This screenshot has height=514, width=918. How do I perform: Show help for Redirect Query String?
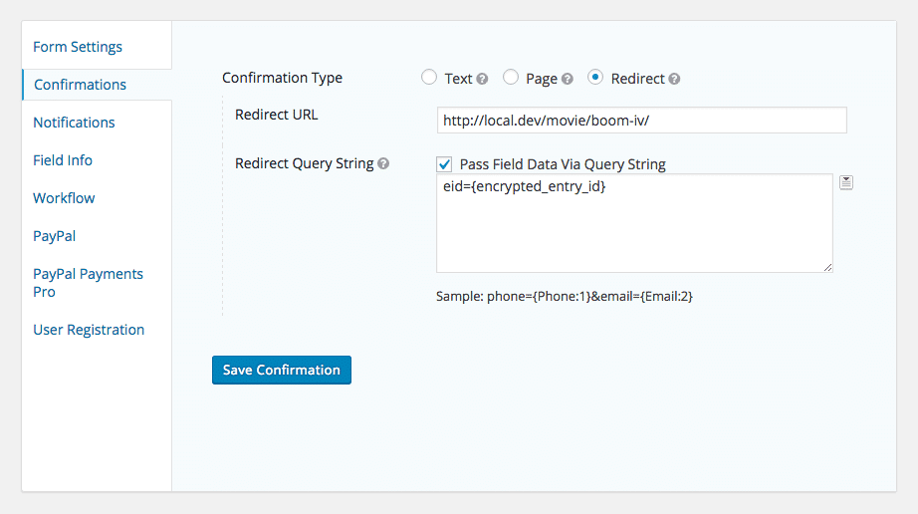(383, 164)
